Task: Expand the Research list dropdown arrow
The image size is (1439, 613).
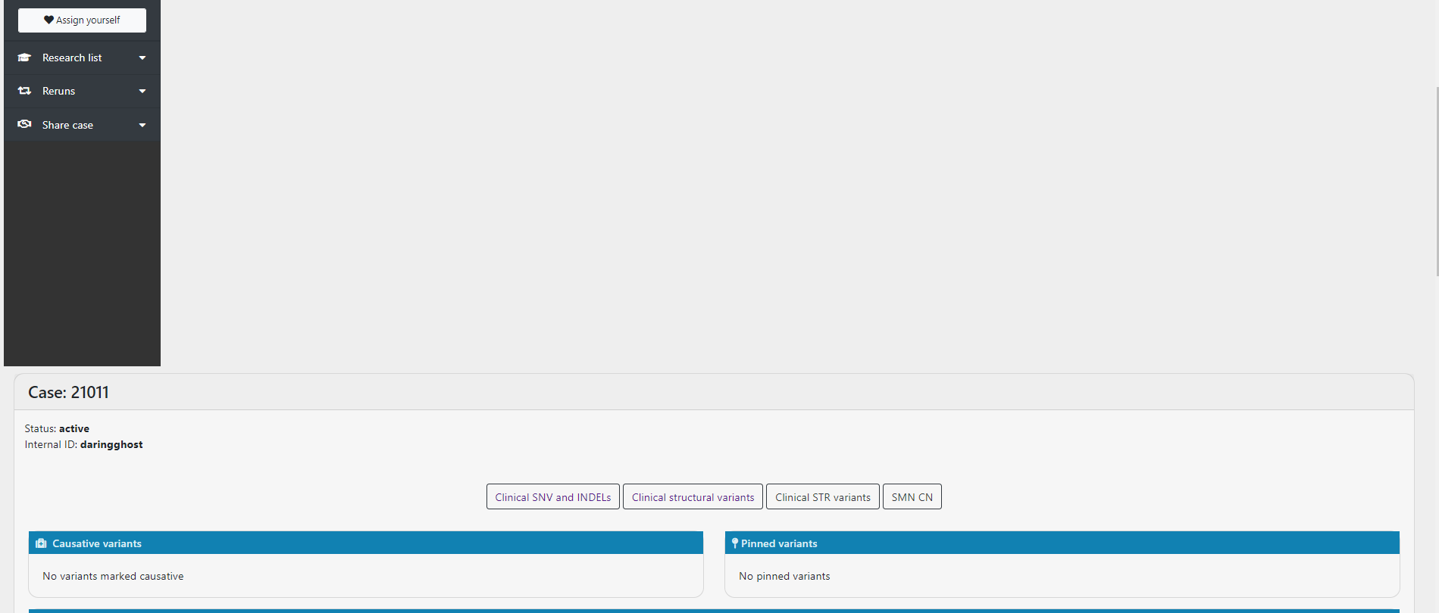Action: [x=142, y=58]
